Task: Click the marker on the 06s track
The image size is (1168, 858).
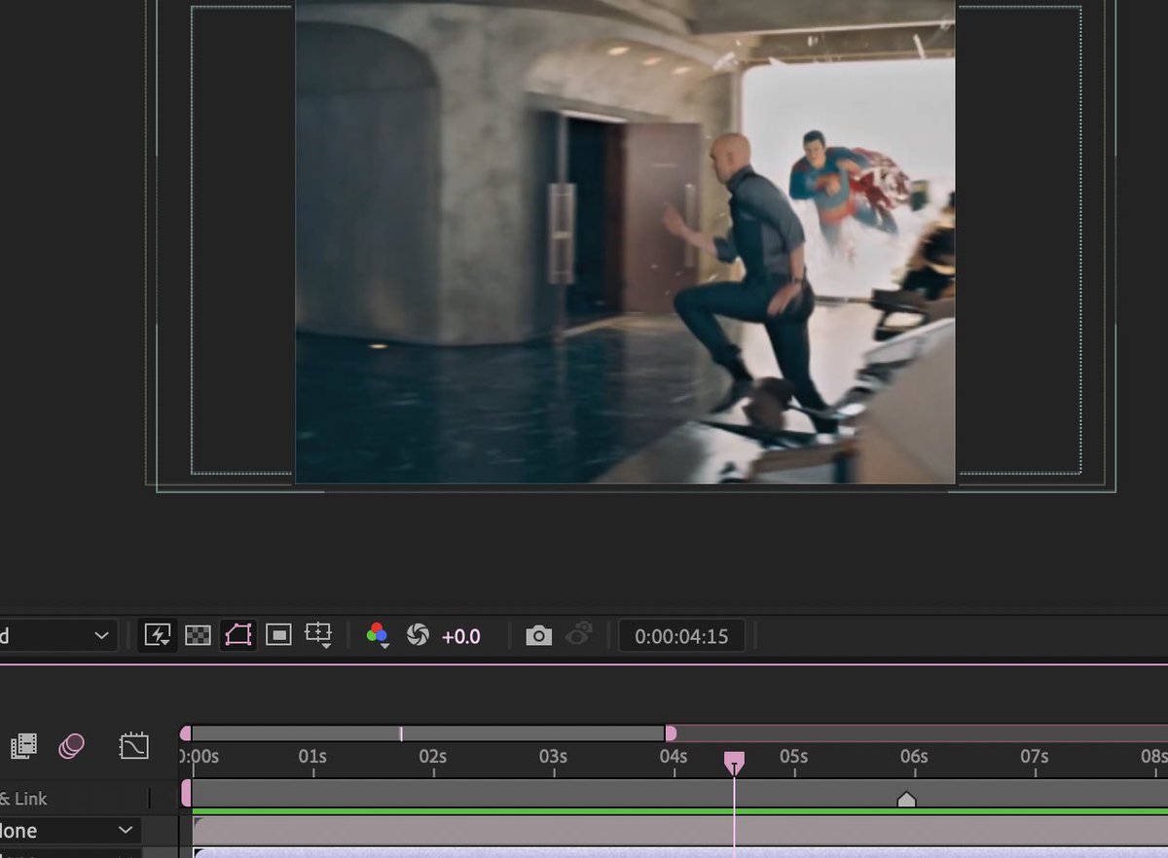Action: point(906,800)
